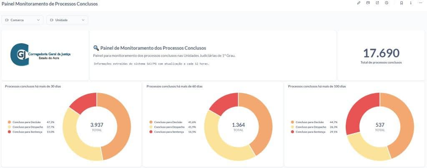Click the 3.937 total in donut center
The width and height of the screenshot is (427, 168).
[x=97, y=124]
